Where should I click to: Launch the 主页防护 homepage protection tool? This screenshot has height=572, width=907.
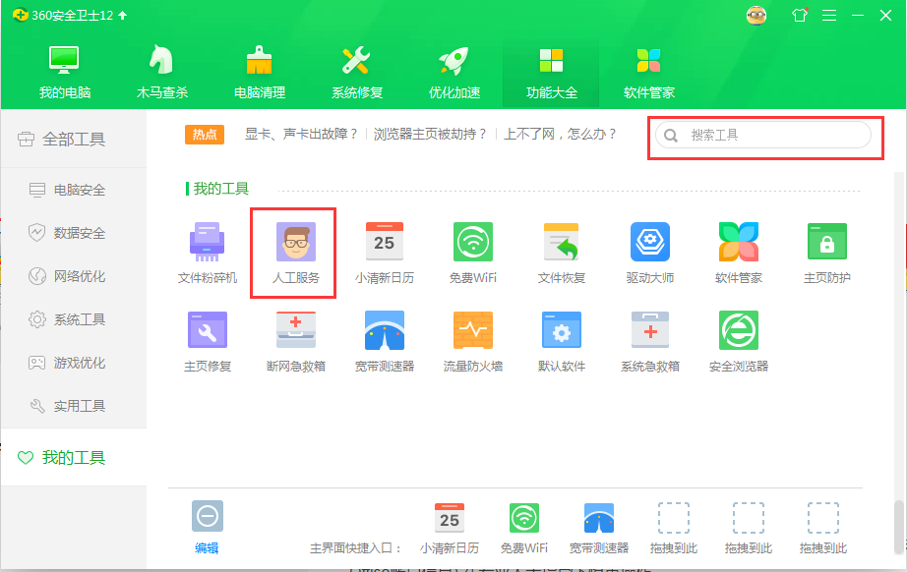(x=826, y=253)
